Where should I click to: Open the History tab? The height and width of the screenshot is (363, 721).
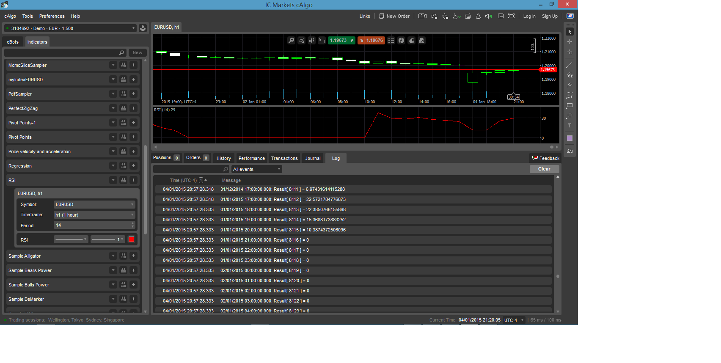(224, 158)
